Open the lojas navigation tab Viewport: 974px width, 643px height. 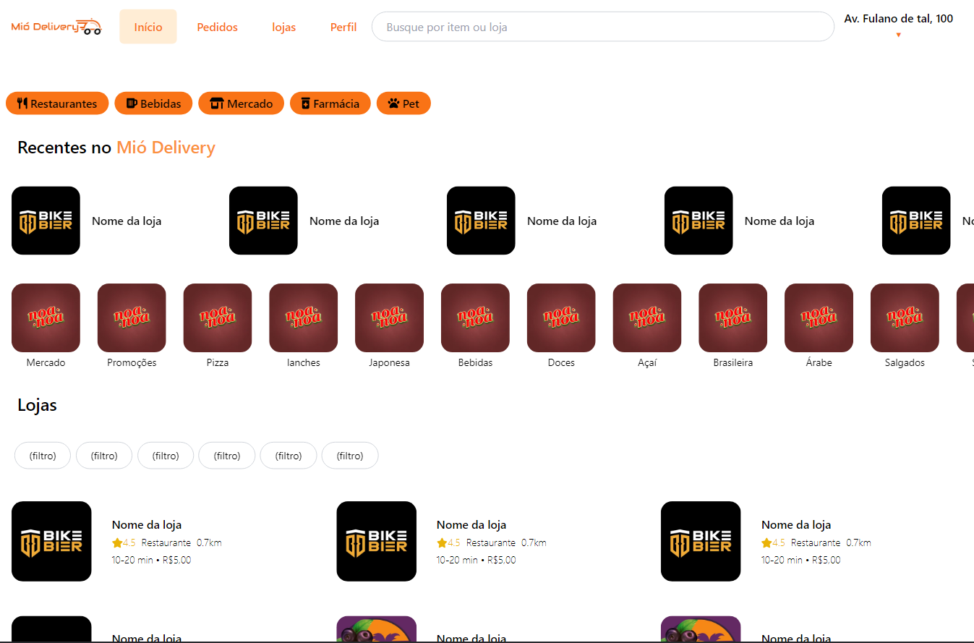click(284, 27)
